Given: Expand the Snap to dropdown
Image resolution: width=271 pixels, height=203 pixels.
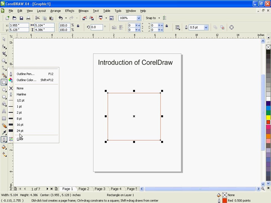Looking at the screenshot, I should point(159,18).
